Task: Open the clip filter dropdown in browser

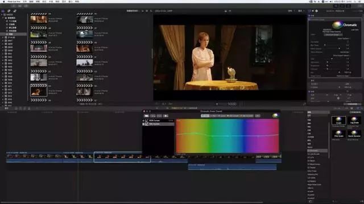Action: tap(133, 11)
